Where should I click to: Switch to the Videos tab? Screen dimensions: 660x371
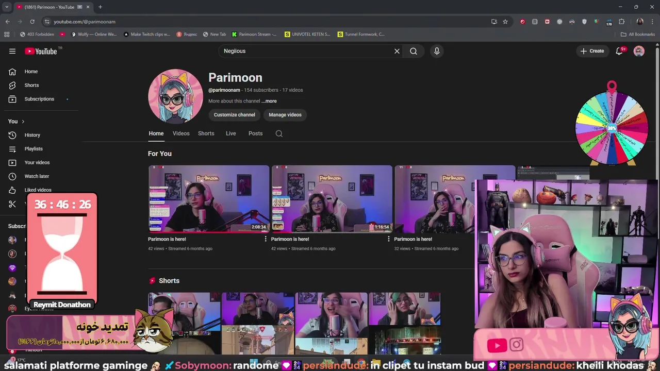tap(181, 133)
